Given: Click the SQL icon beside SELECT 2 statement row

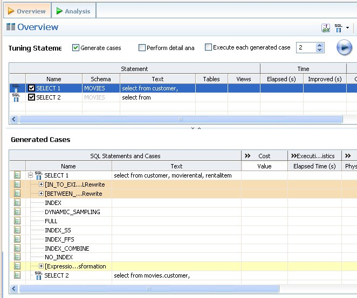Looking at the screenshot, I should click(16, 97).
